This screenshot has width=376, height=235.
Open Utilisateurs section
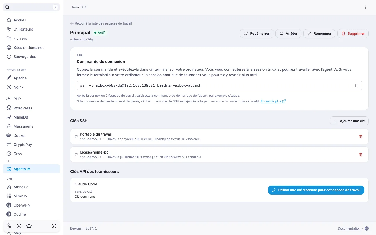(x=31, y=29)
